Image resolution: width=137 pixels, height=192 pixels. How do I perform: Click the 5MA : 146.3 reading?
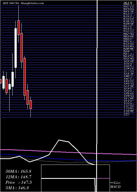18,188
